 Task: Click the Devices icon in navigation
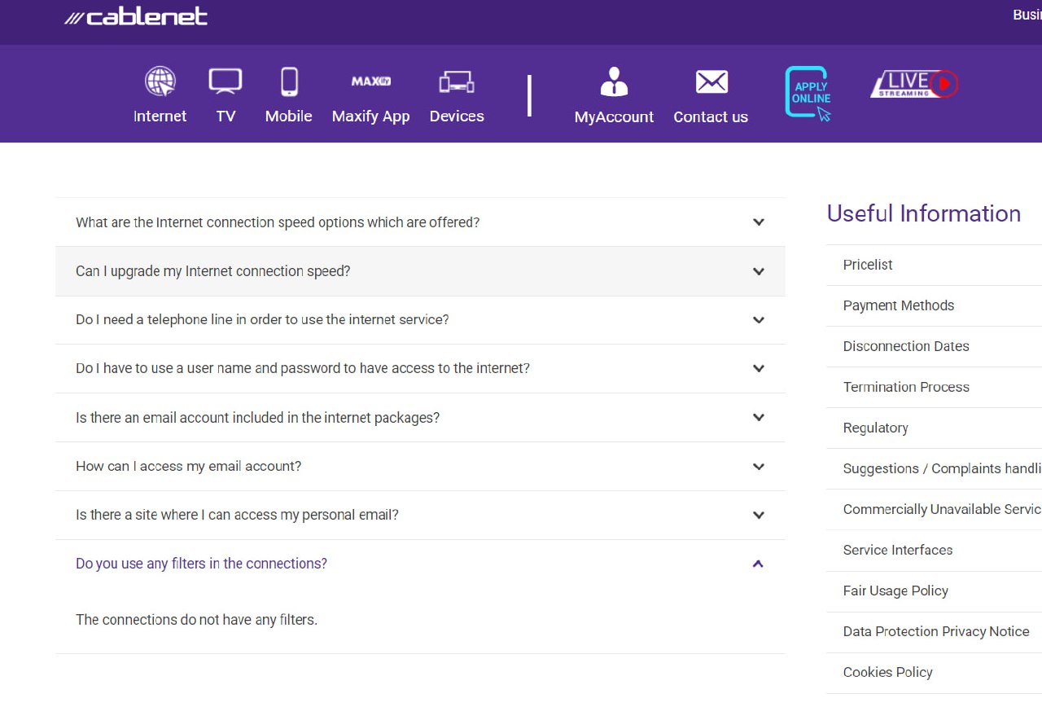(457, 81)
